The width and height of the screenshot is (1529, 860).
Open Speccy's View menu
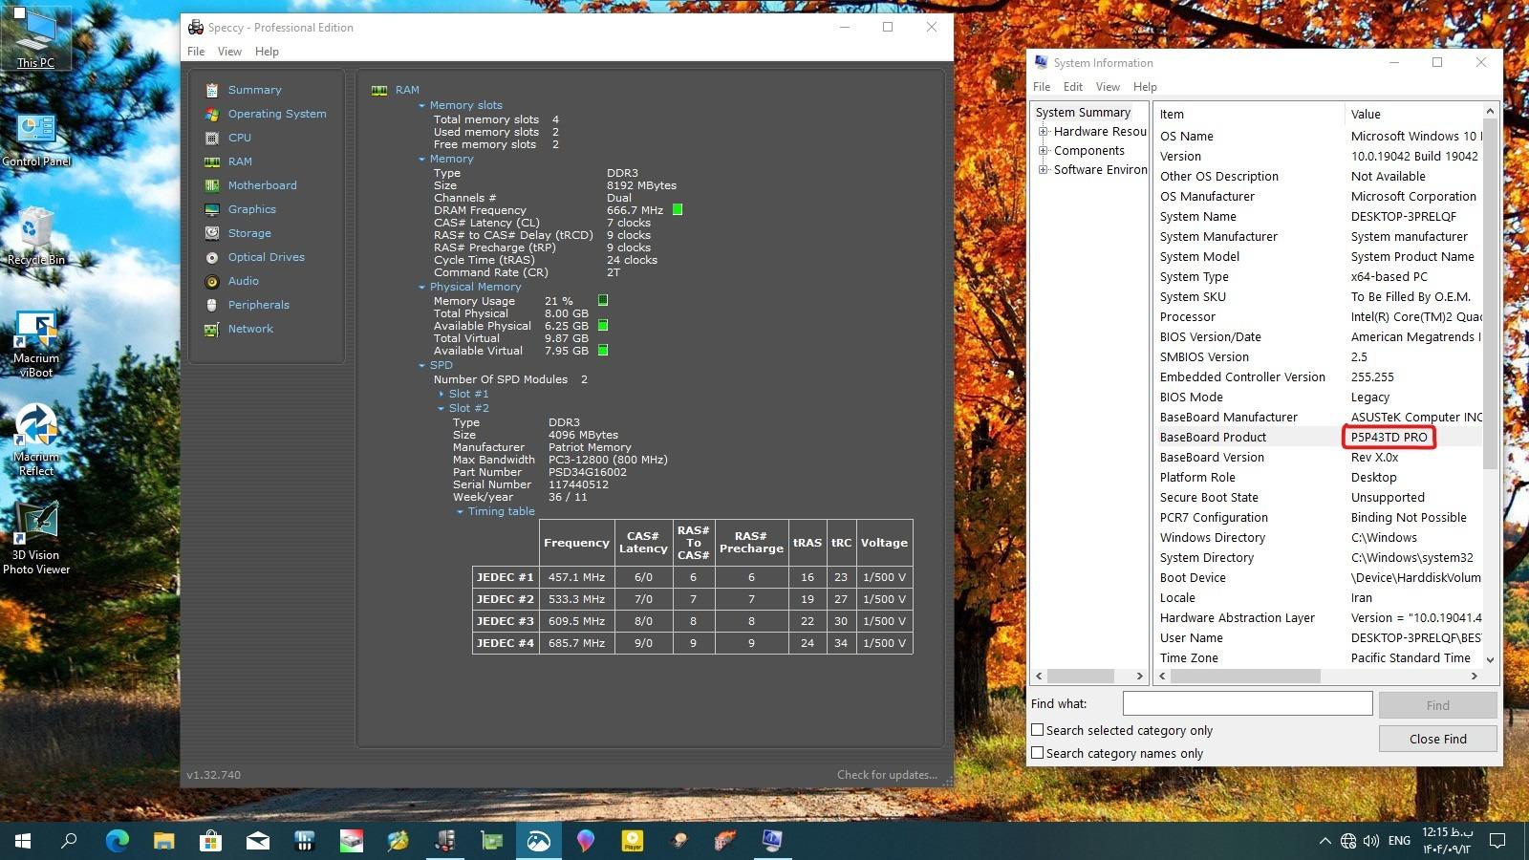coord(229,52)
